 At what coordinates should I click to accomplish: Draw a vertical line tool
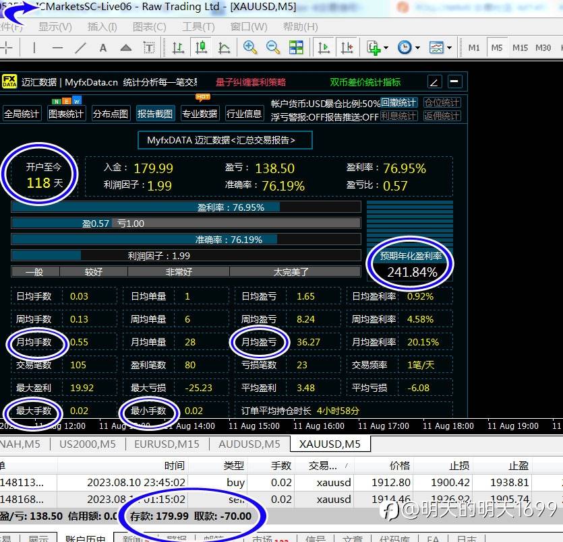(34, 48)
